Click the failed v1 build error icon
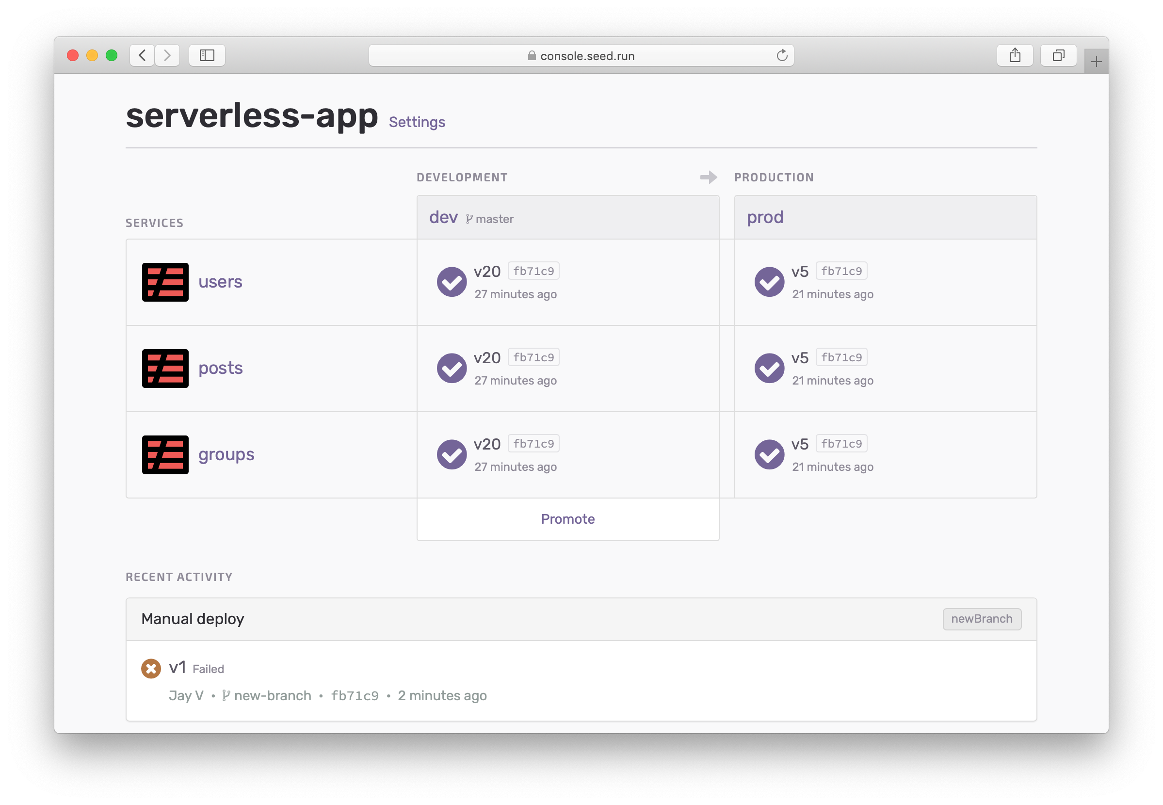Image resolution: width=1163 pixels, height=805 pixels. pos(151,668)
